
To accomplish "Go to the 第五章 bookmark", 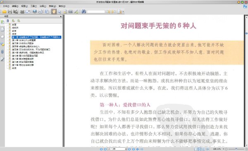I will tap(31, 49).
